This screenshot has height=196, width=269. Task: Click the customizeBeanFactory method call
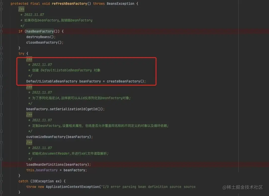(x=46, y=137)
